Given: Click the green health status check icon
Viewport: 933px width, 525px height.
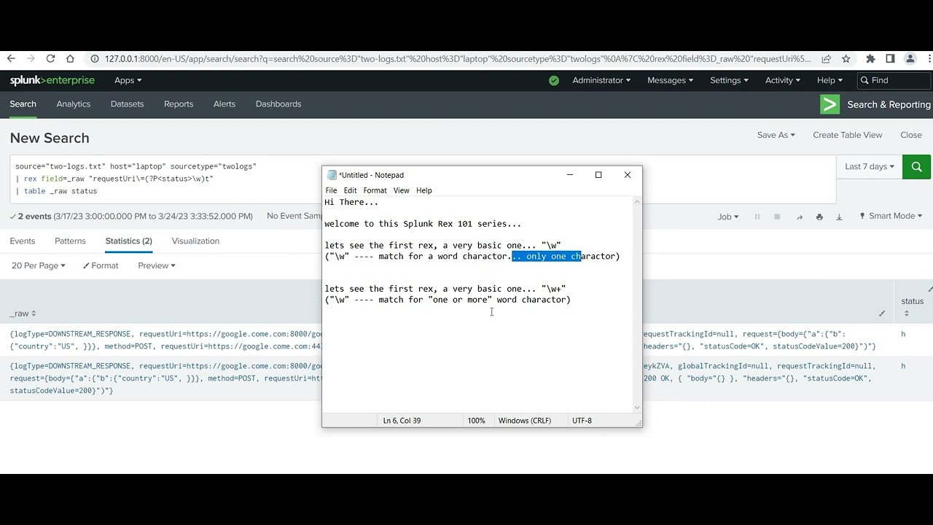Looking at the screenshot, I should point(554,80).
